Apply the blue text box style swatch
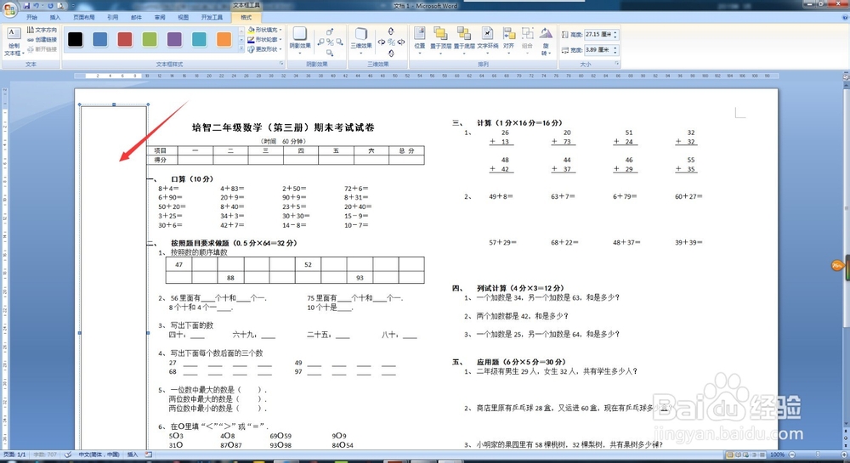The width and height of the screenshot is (850, 463). coord(100,39)
